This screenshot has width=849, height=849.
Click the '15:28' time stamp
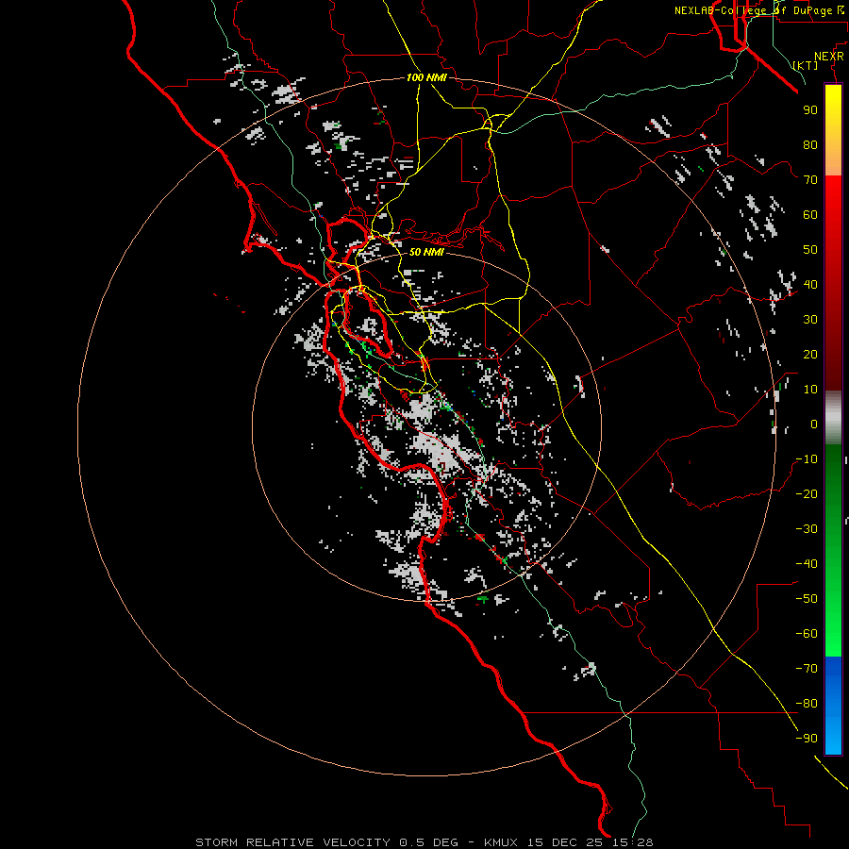(633, 842)
